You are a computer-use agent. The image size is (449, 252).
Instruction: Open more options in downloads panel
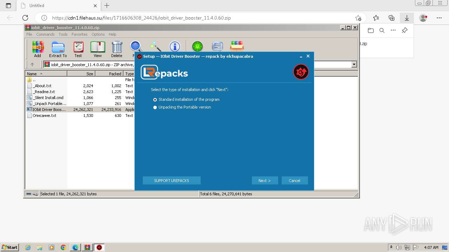point(393,30)
